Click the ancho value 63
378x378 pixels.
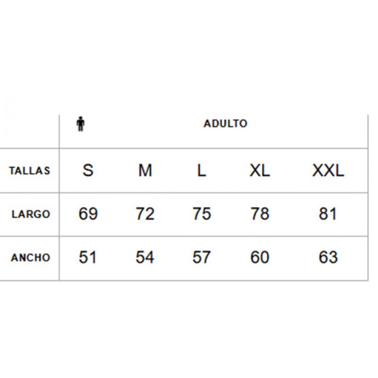[x=328, y=257]
